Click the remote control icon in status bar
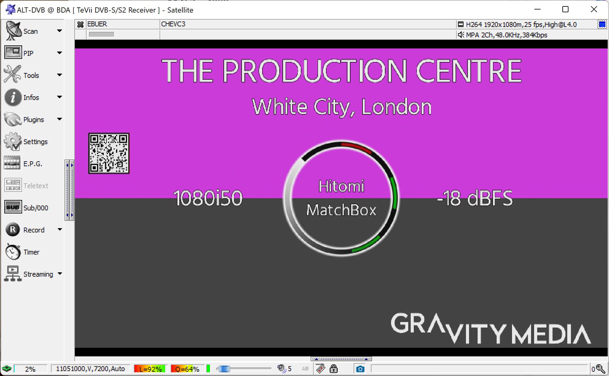This screenshot has width=609, height=376. [320, 368]
